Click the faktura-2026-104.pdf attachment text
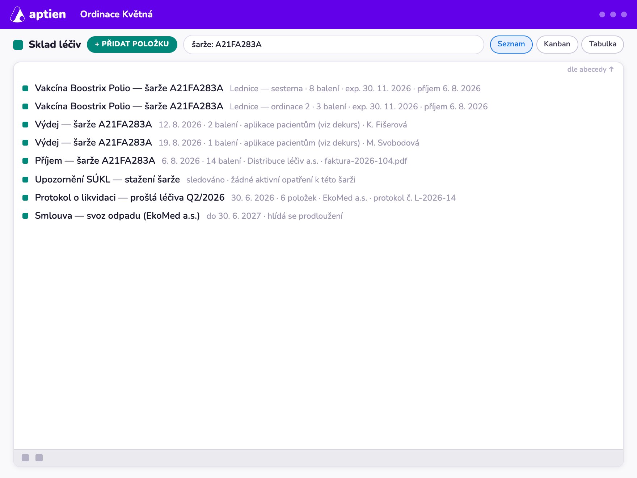Image resolution: width=637 pixels, height=478 pixels. 366,161
